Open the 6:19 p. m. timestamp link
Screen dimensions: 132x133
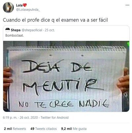pos(10,117)
